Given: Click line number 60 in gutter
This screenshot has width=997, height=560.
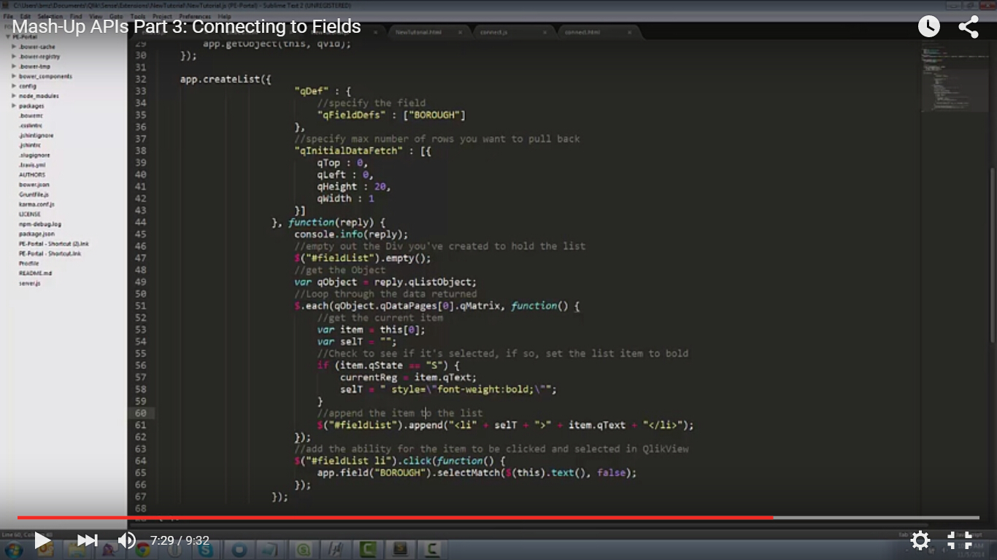Looking at the screenshot, I should point(141,413).
